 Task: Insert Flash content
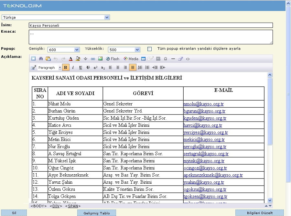pos(113,59)
